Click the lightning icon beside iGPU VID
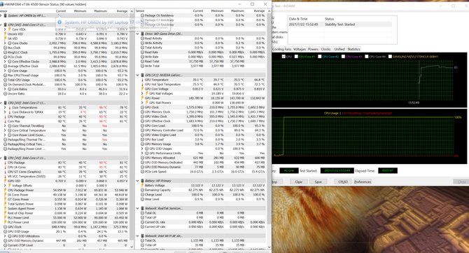This screenshot has width=469, height=253. click(x=5, y=181)
